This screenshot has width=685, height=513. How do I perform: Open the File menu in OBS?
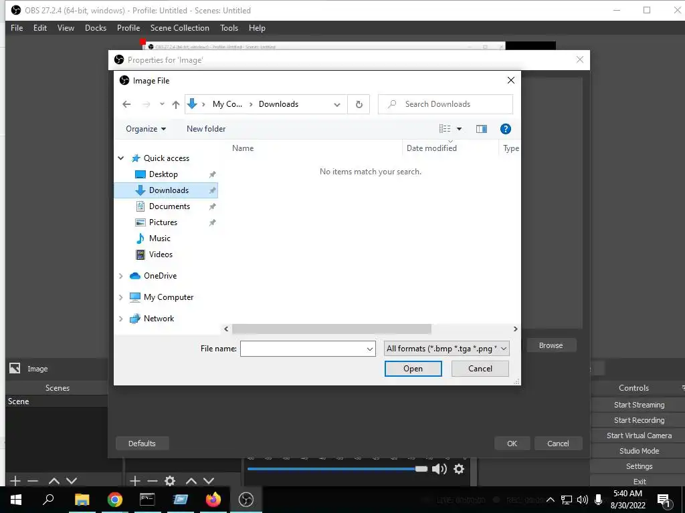pos(17,28)
